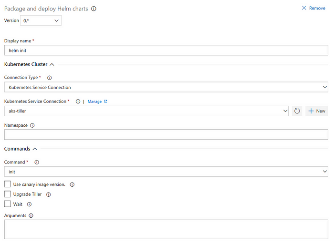Enable Use canary image version checkbox
The width and height of the screenshot is (334, 243).
point(8,184)
